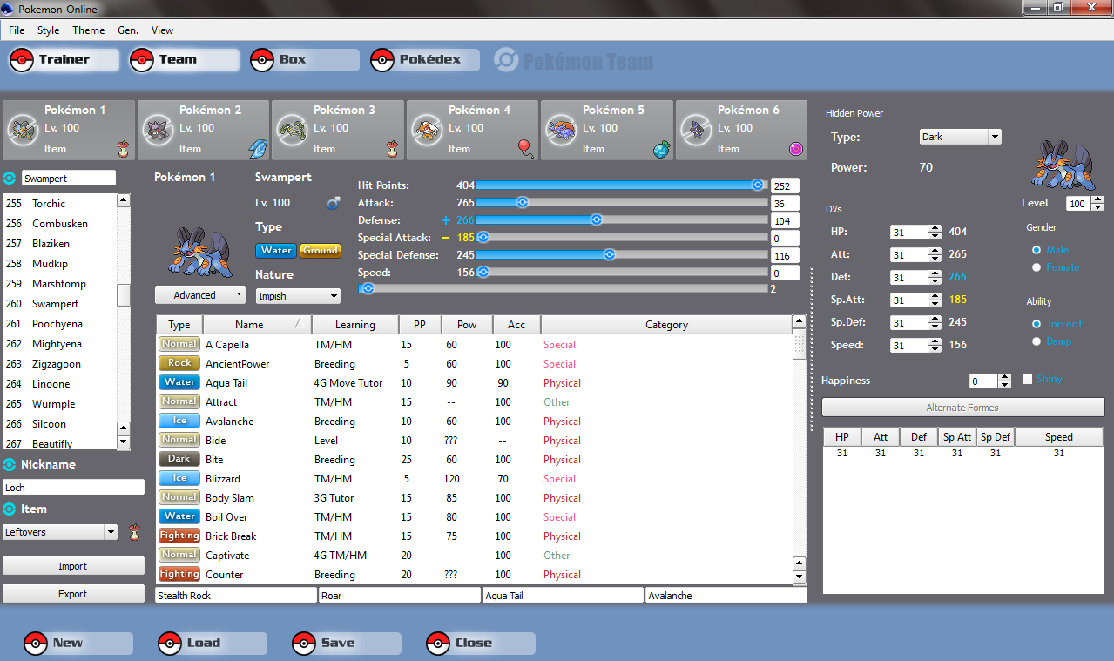Click the Stealth Rock move slot field

coord(236,596)
